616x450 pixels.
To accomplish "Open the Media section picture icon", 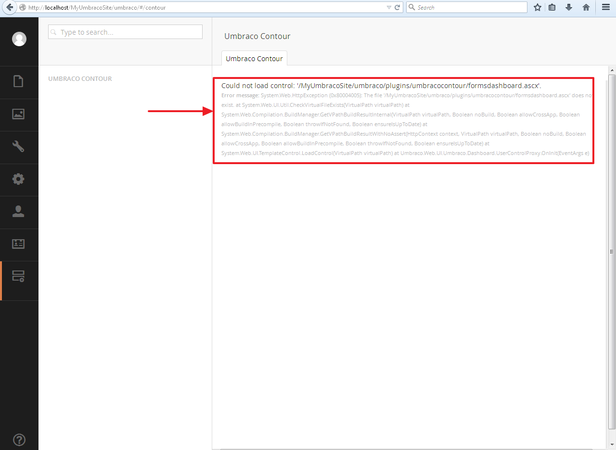I will (18, 114).
